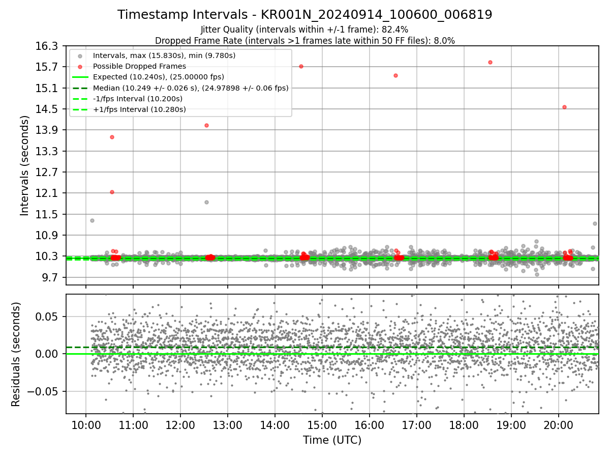
Task: Click the 18:00 time tick label
Action: click(x=464, y=424)
